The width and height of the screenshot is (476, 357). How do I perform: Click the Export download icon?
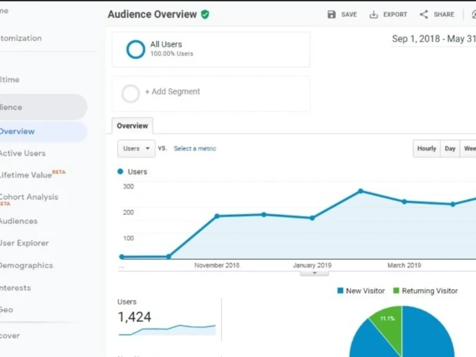(373, 14)
